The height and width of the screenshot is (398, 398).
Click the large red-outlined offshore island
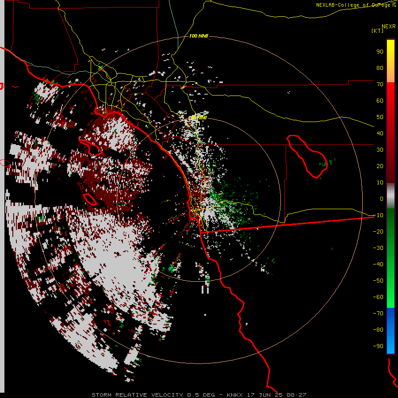(x=91, y=147)
